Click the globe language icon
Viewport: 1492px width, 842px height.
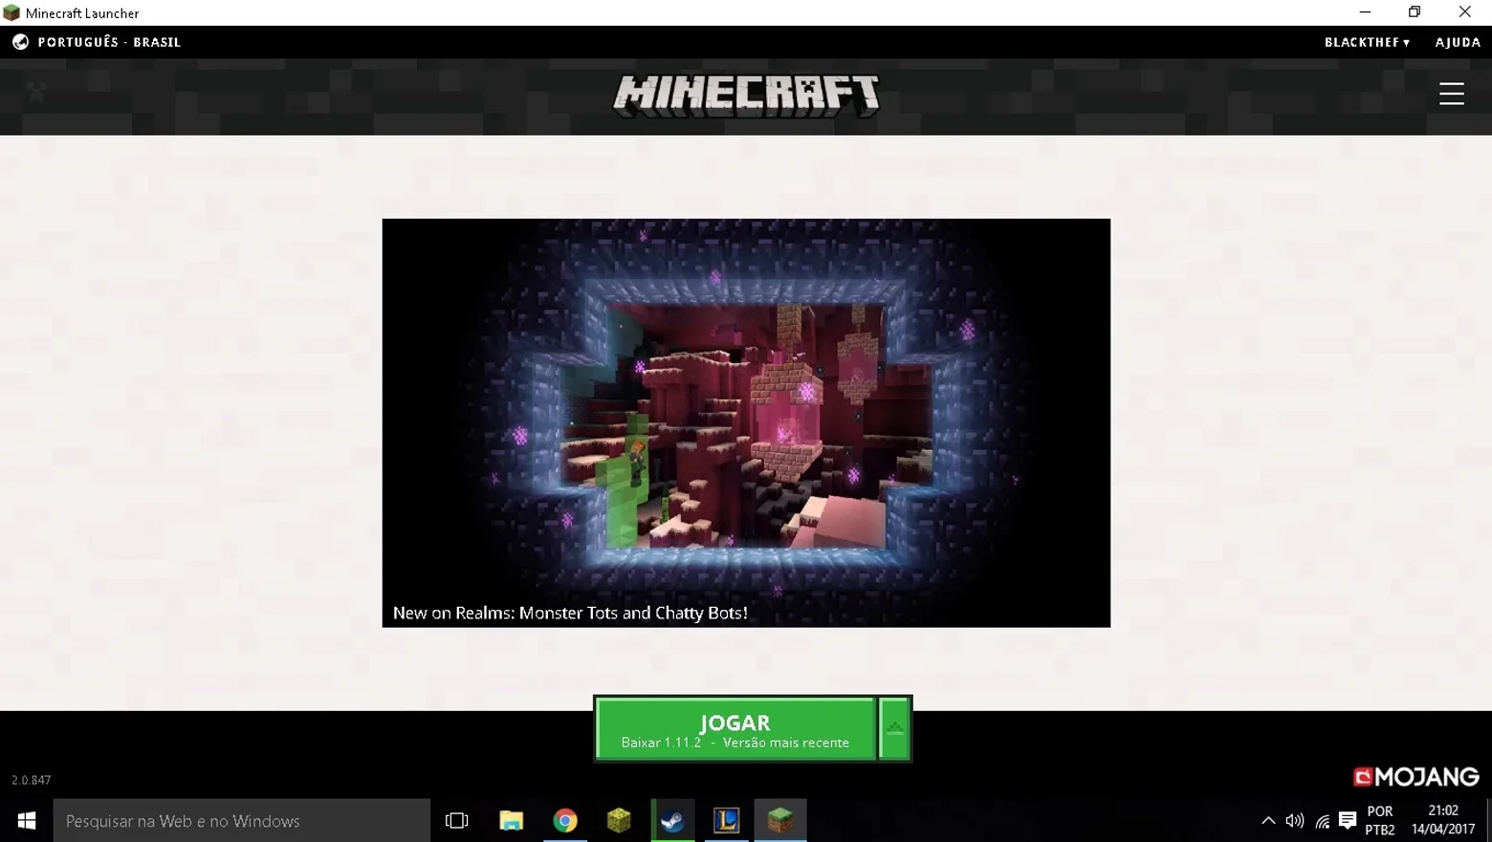pyautogui.click(x=20, y=42)
